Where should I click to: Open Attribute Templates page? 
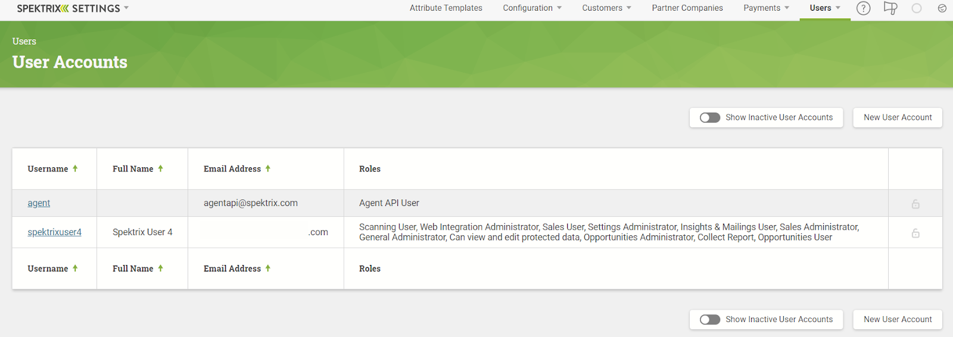446,8
